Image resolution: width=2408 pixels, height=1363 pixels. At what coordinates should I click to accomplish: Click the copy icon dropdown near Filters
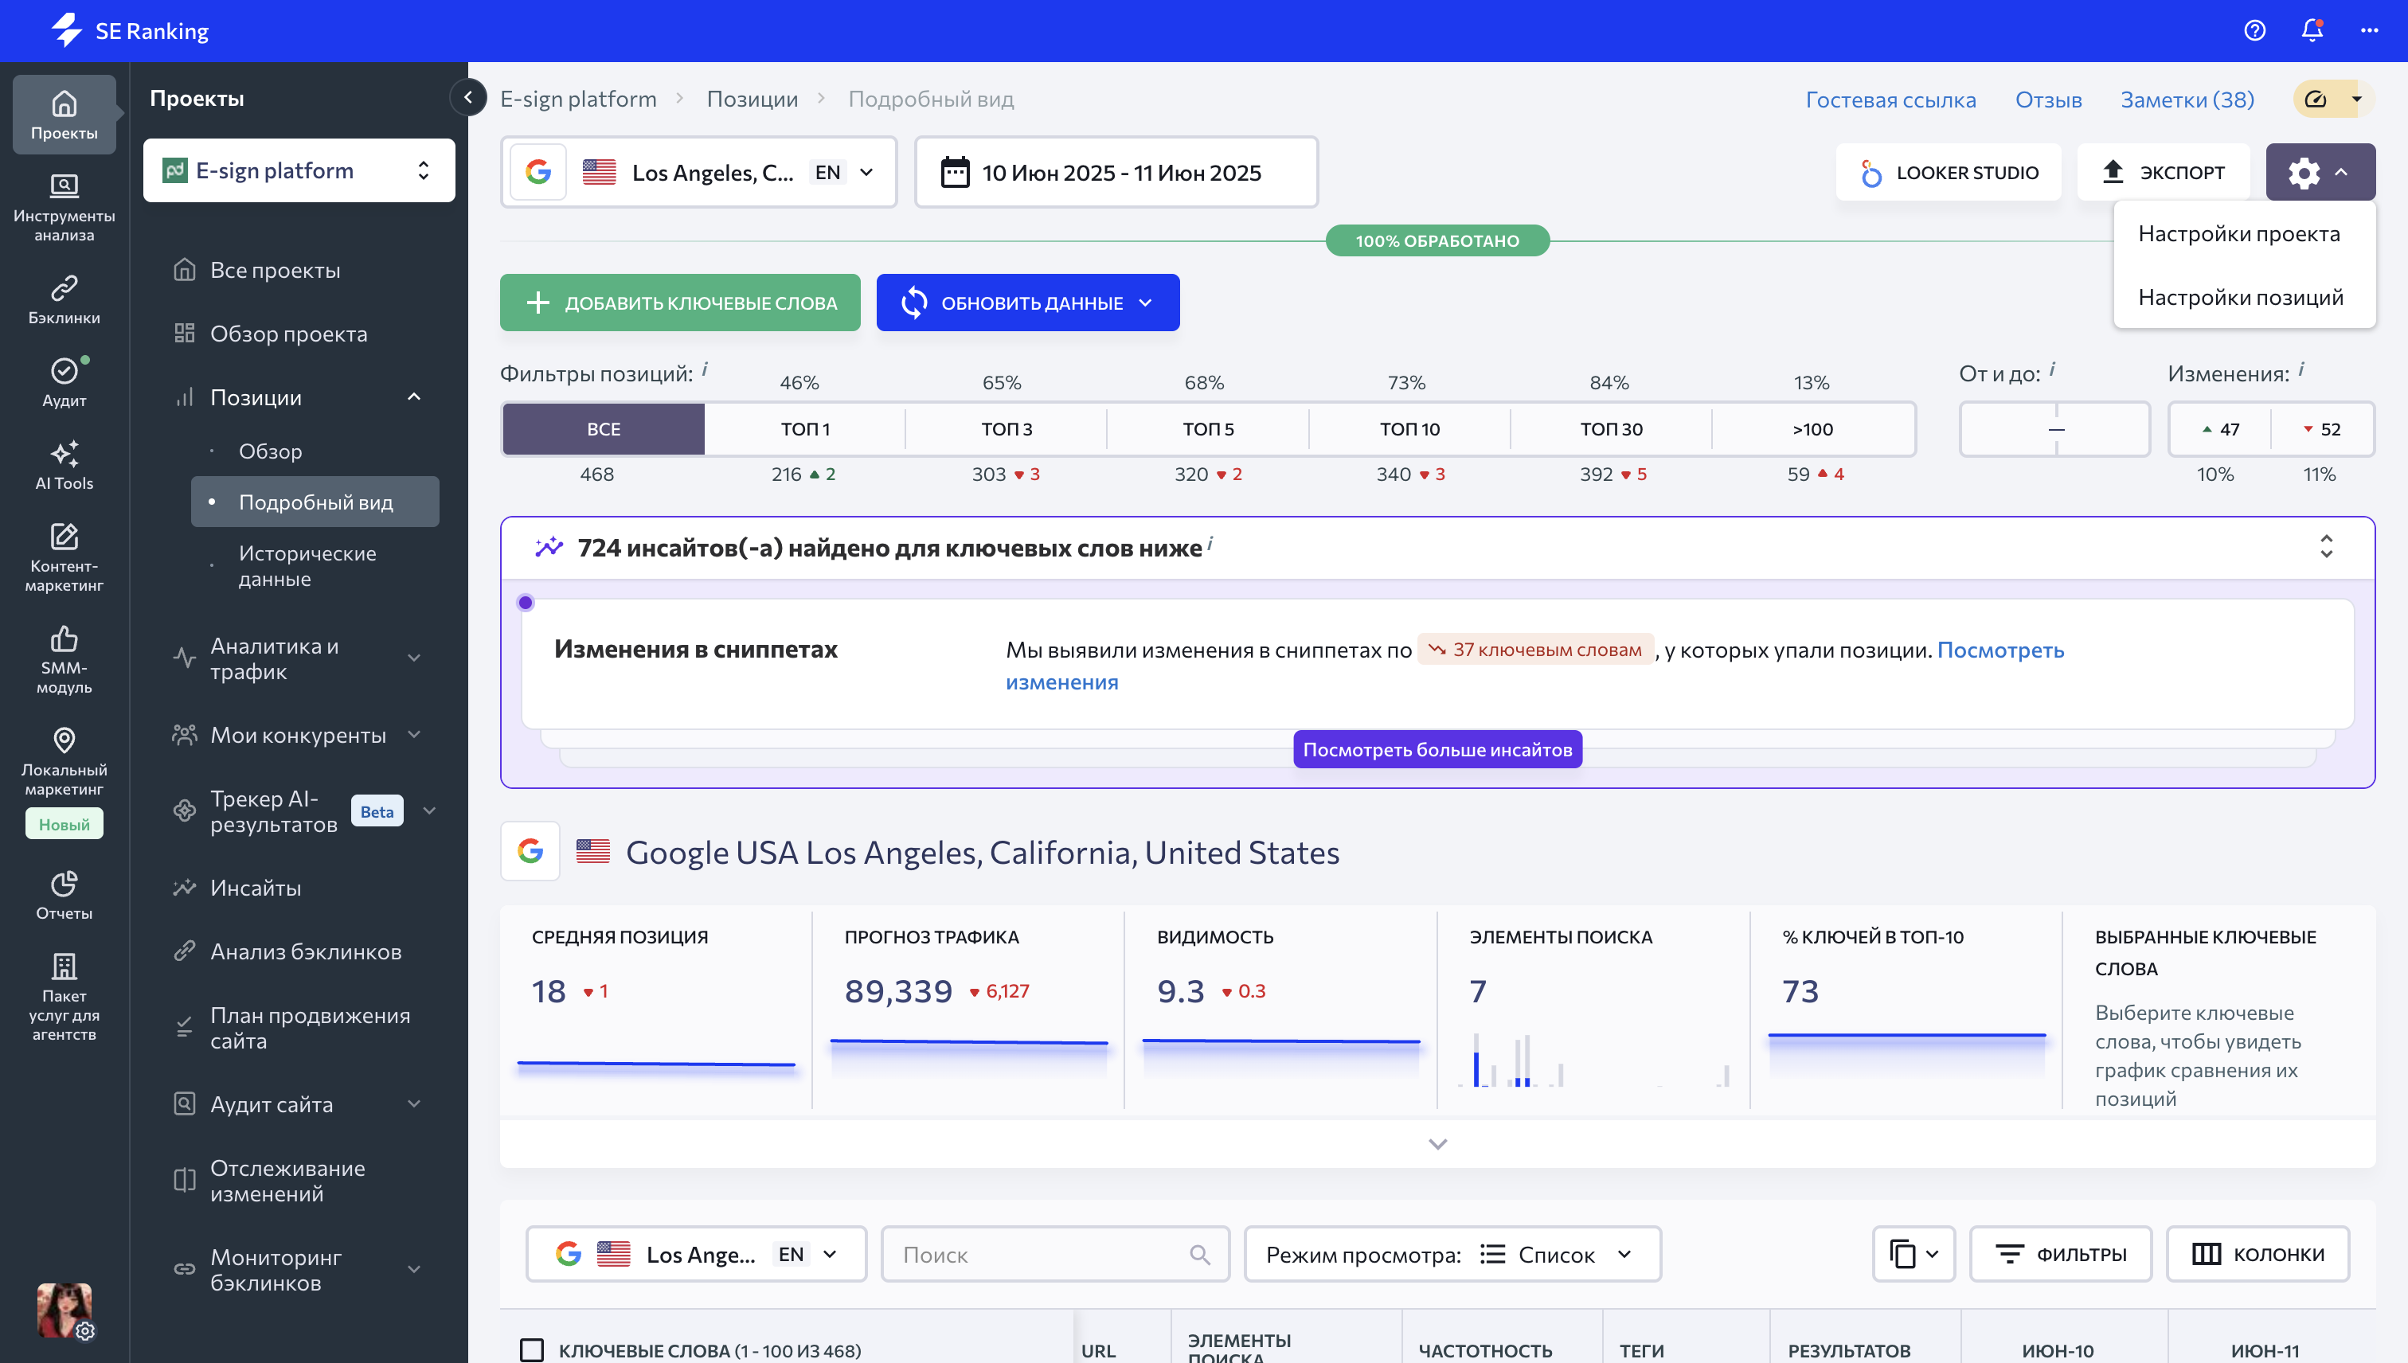point(1913,1253)
